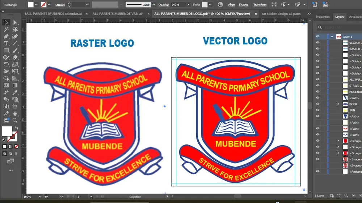
Task: Switch to car sticker design tab
Action: pyautogui.click(x=281, y=14)
